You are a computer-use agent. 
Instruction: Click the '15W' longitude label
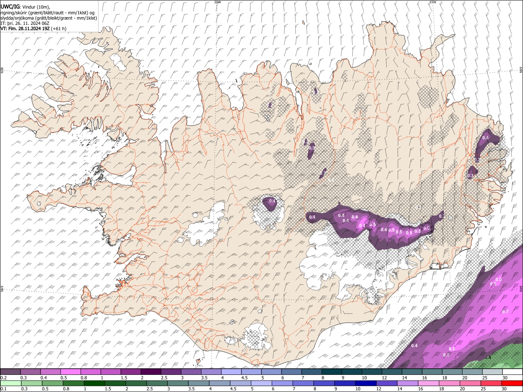433,2
